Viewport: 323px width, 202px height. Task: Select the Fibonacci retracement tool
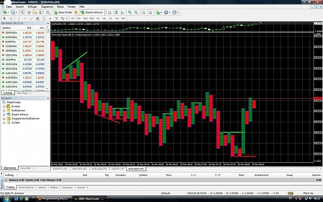click(x=44, y=19)
